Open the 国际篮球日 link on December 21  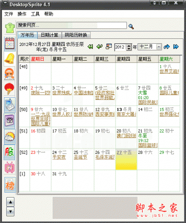pyautogui.click(x=148, y=145)
